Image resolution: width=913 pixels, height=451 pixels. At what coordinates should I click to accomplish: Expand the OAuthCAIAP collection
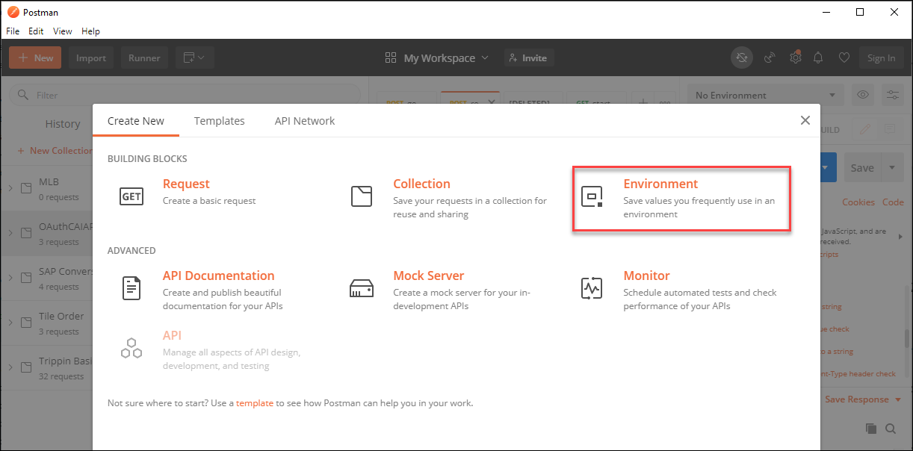(x=10, y=233)
